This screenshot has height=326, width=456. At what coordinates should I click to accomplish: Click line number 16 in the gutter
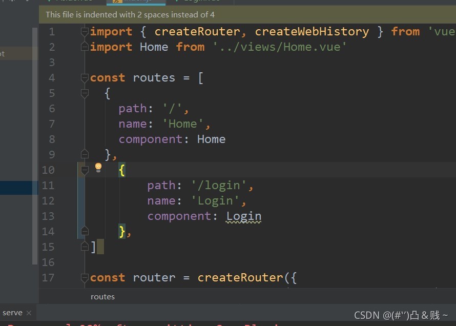48,262
